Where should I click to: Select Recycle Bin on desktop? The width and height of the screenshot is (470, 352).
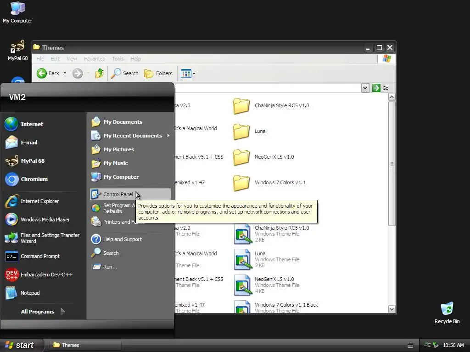coord(447,313)
